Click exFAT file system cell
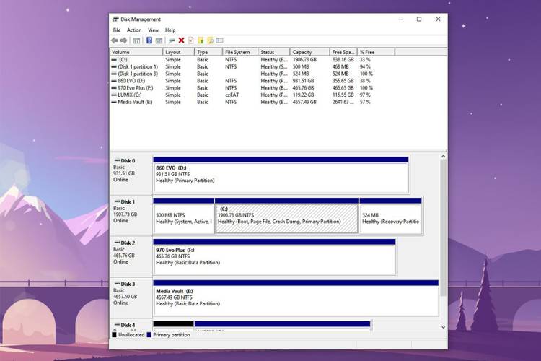Image resolution: width=541 pixels, height=361 pixels. click(232, 95)
